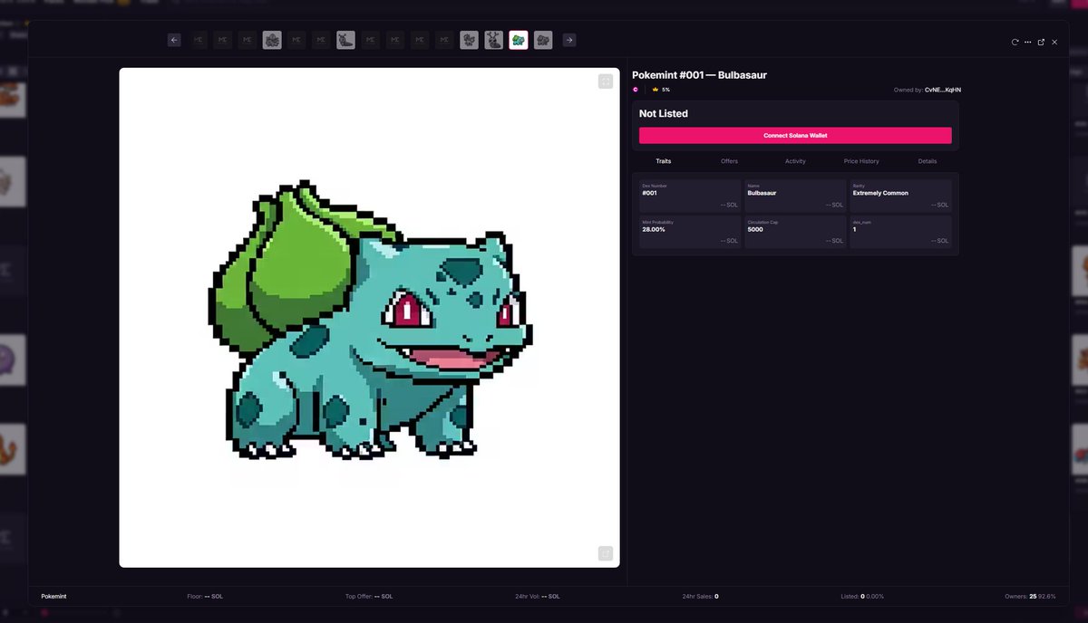Refresh the NFT details with the reload icon
The image size is (1088, 623).
click(x=1015, y=42)
